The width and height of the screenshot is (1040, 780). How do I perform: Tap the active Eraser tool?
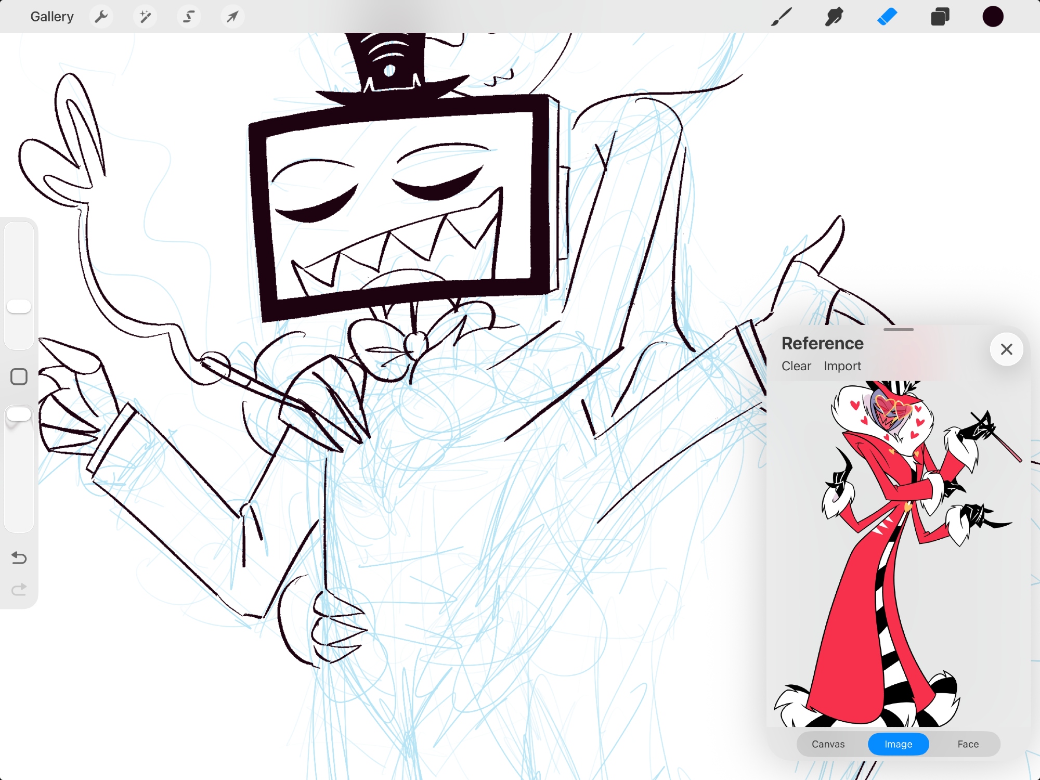(887, 17)
